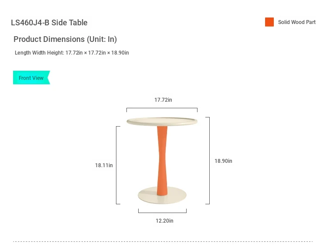Click the dashed divider line at bottom

point(163,241)
